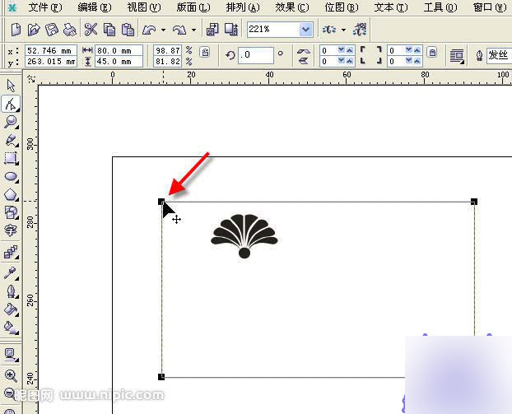Open the 文本(T) menu
The width and height of the screenshot is (512, 414).
pos(391,7)
